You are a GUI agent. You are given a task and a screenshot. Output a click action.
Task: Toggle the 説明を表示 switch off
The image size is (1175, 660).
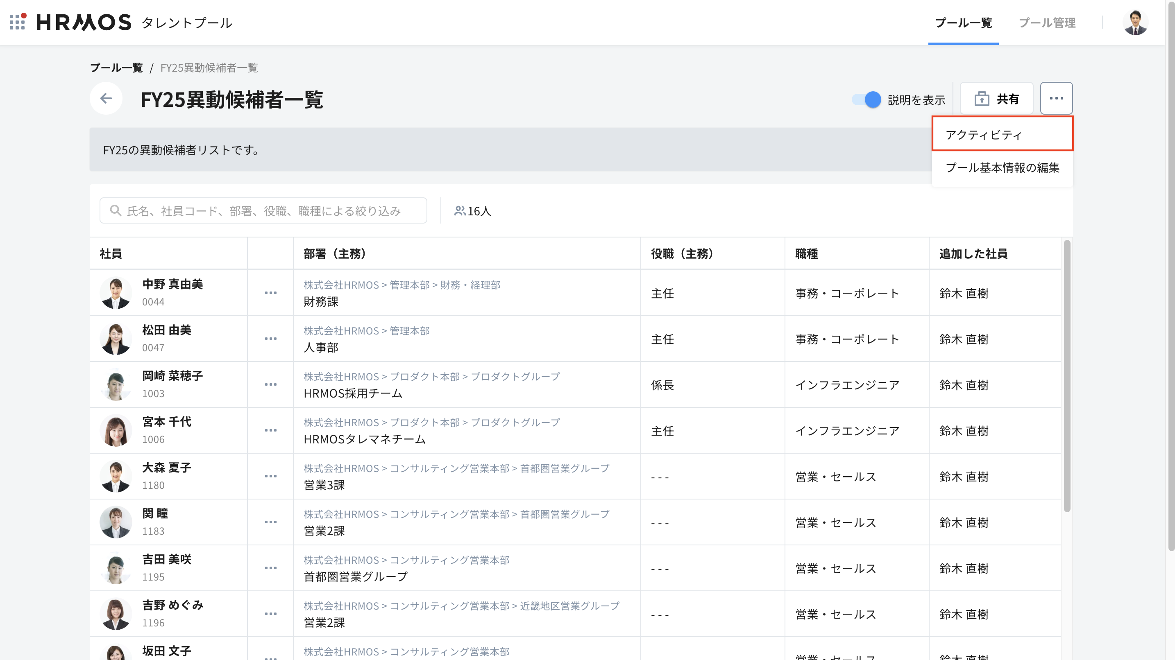pos(866,99)
